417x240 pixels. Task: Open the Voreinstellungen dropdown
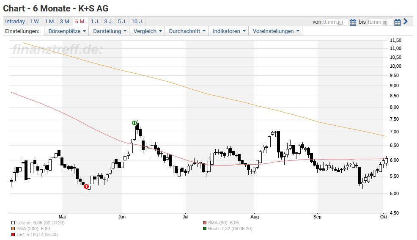click(276, 31)
